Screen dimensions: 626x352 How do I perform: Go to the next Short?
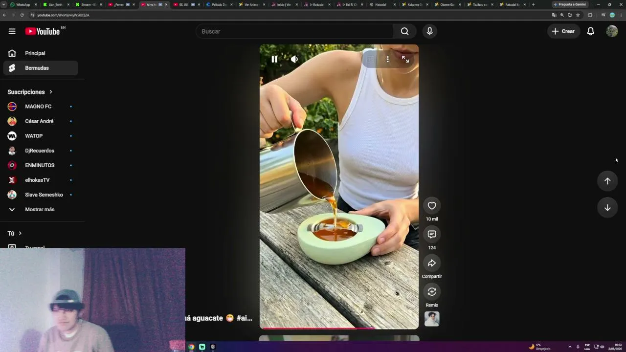point(607,208)
